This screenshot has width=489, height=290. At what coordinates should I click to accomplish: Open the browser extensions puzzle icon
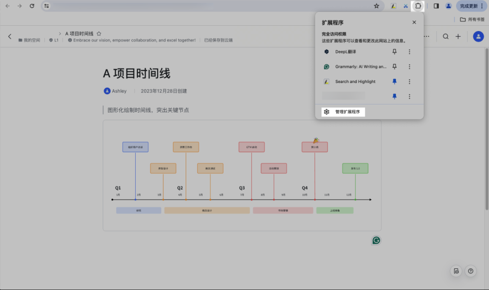click(x=418, y=6)
